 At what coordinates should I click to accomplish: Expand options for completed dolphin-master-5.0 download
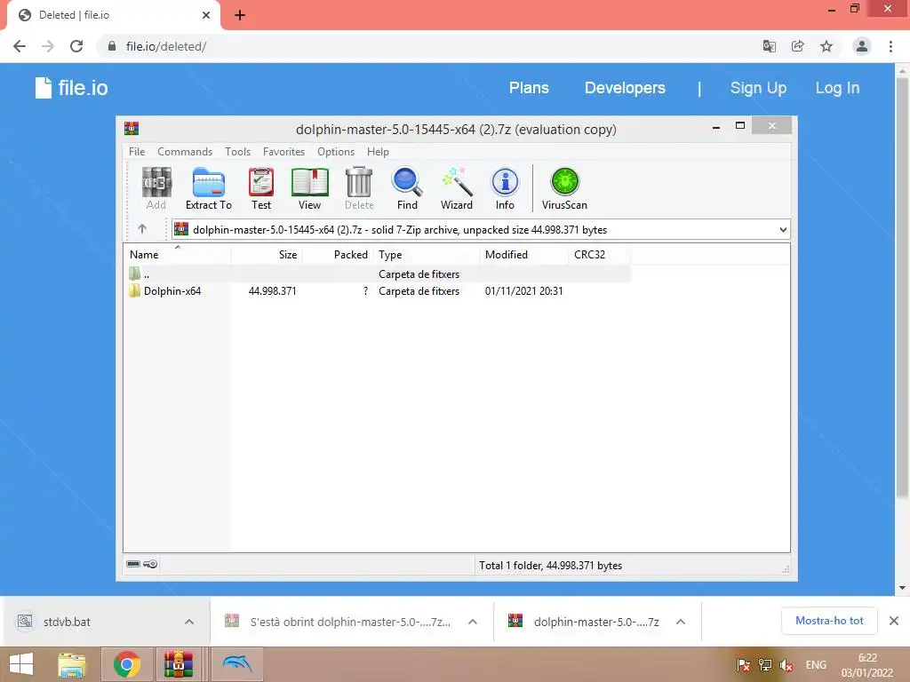click(681, 622)
